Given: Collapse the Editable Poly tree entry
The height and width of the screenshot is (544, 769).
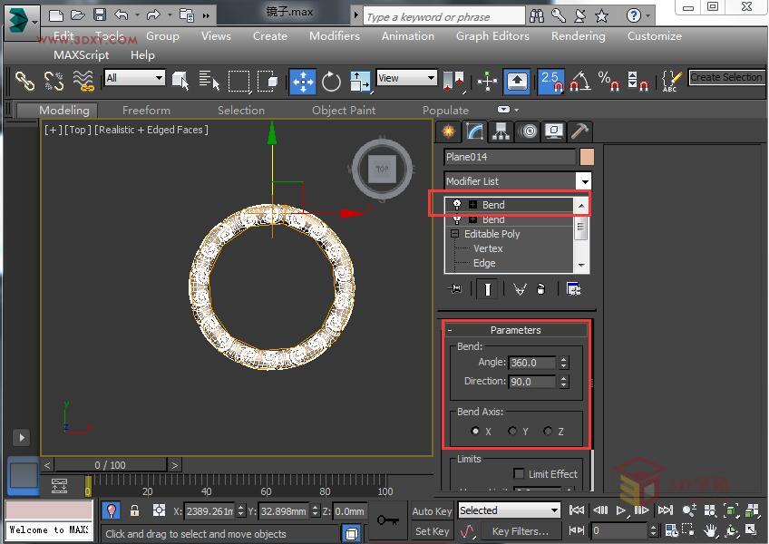Looking at the screenshot, I should [x=453, y=234].
